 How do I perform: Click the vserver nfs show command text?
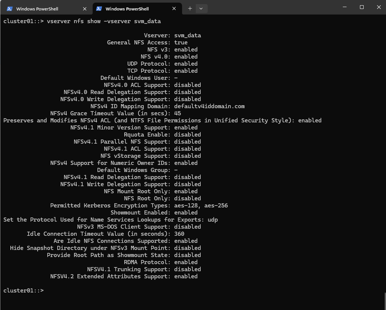click(104, 21)
